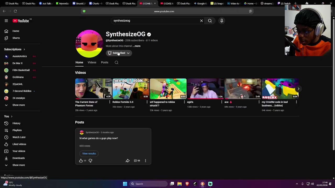Open the SynthesizeOG channel avatar
Image resolution: width=335 pixels, height=188 pixels.
point(89,44)
